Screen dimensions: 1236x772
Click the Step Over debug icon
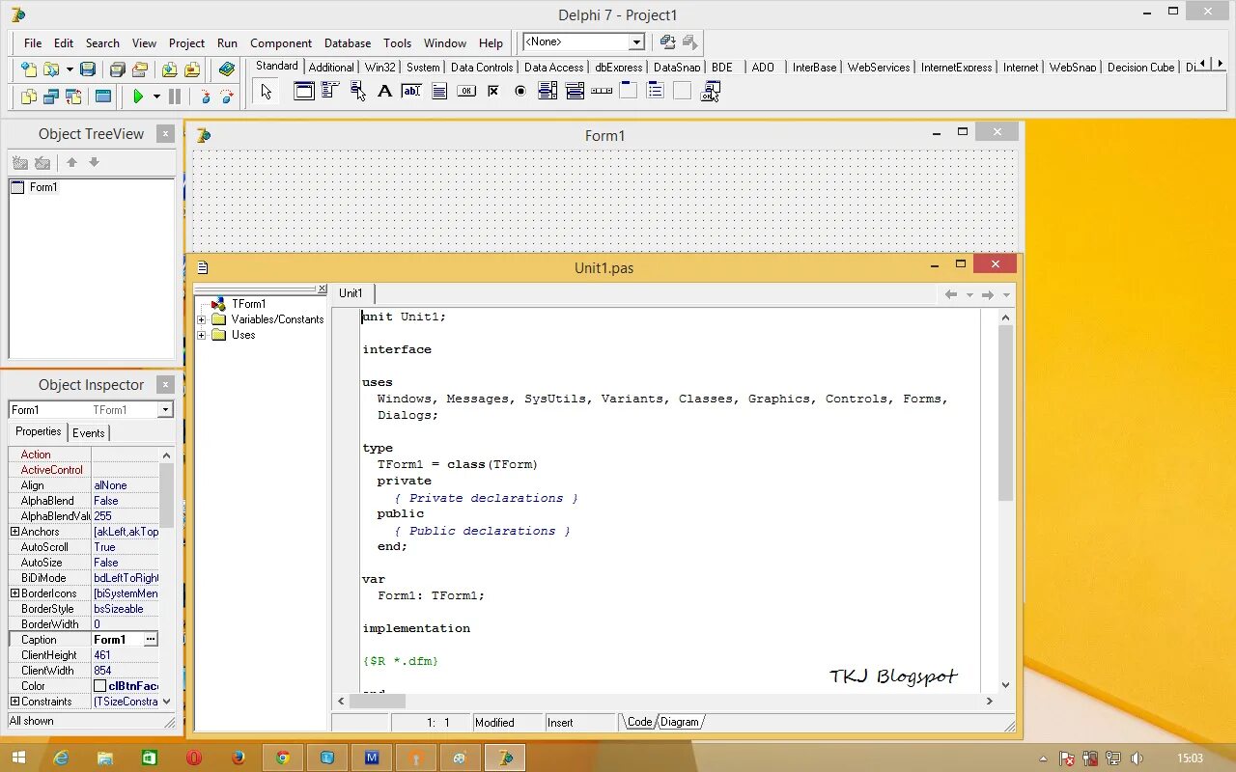(x=227, y=96)
